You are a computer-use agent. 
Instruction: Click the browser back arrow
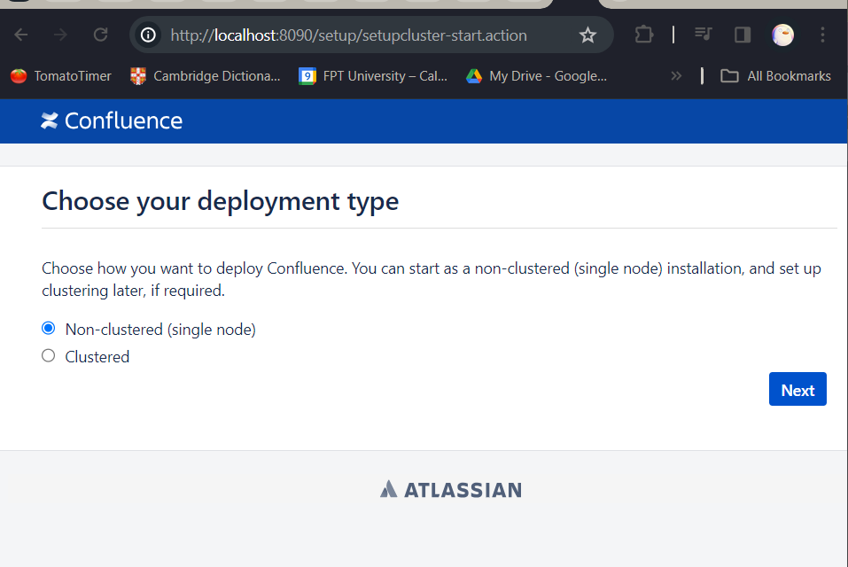[21, 35]
